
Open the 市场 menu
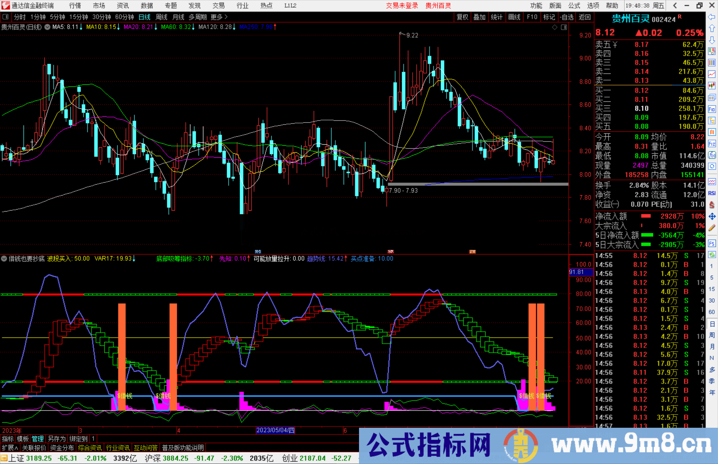point(99,6)
